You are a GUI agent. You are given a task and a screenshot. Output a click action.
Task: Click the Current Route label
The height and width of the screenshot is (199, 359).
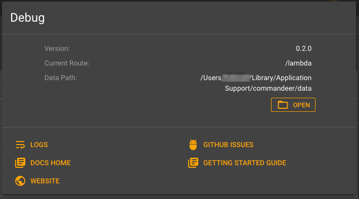click(x=67, y=63)
